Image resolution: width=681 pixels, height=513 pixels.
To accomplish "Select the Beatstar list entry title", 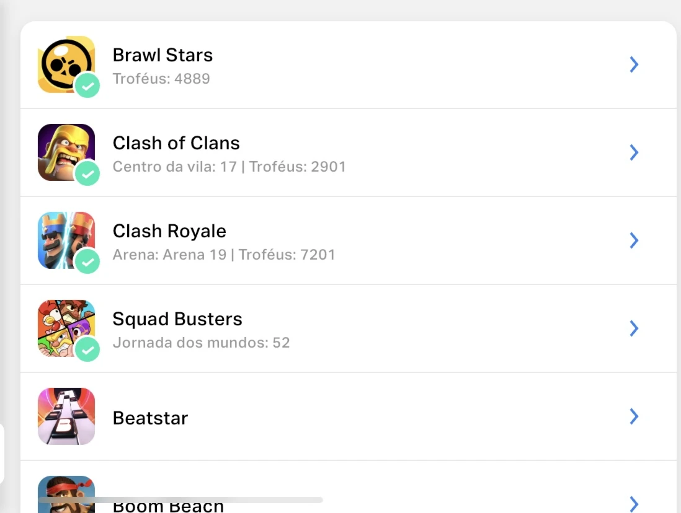I will pyautogui.click(x=150, y=418).
